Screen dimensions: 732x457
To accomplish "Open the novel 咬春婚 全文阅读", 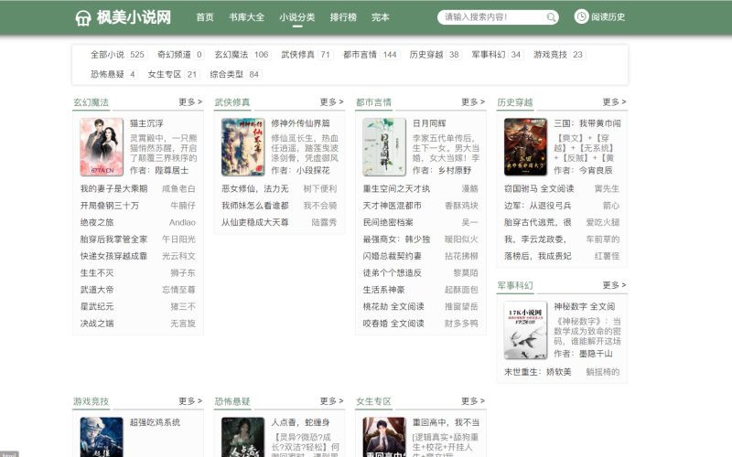I will [x=393, y=324].
